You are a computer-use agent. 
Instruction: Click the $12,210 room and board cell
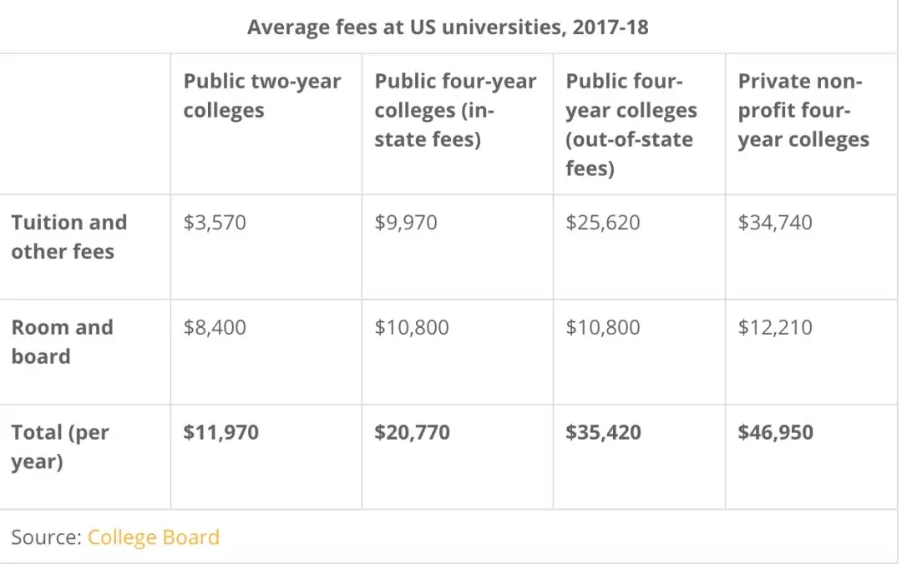775,328
